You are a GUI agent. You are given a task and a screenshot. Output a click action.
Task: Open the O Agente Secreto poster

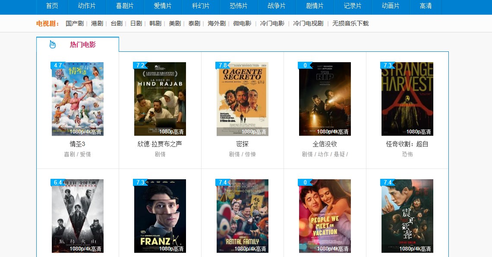243,99
